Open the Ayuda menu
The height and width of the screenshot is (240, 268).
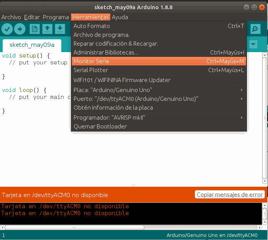pos(120,17)
